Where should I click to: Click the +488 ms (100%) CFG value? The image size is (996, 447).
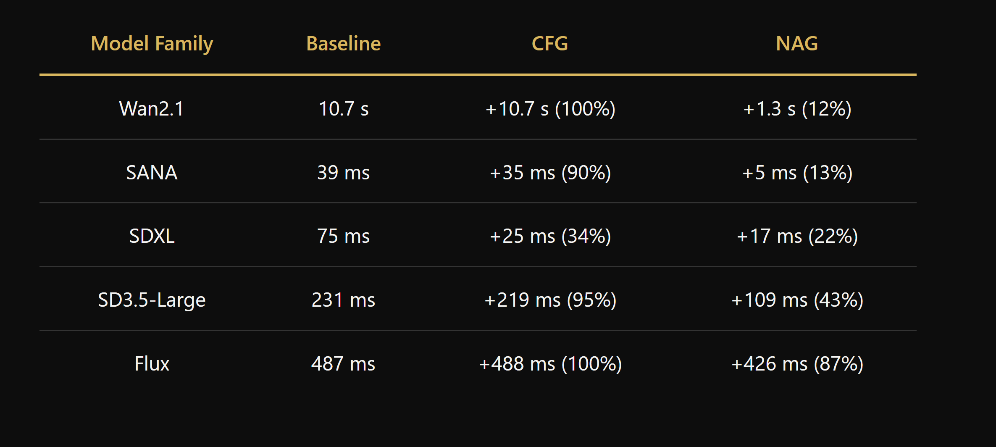click(x=550, y=364)
